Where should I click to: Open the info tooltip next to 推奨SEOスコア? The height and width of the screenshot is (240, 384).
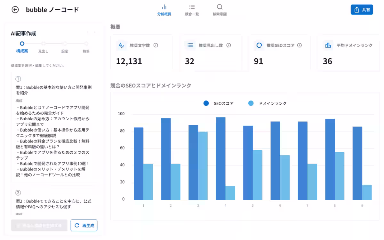pos(299,45)
